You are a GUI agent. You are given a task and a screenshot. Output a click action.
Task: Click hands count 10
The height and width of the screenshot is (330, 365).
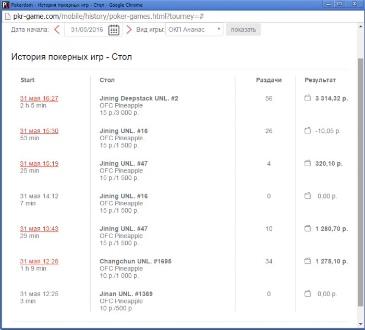pyautogui.click(x=269, y=228)
